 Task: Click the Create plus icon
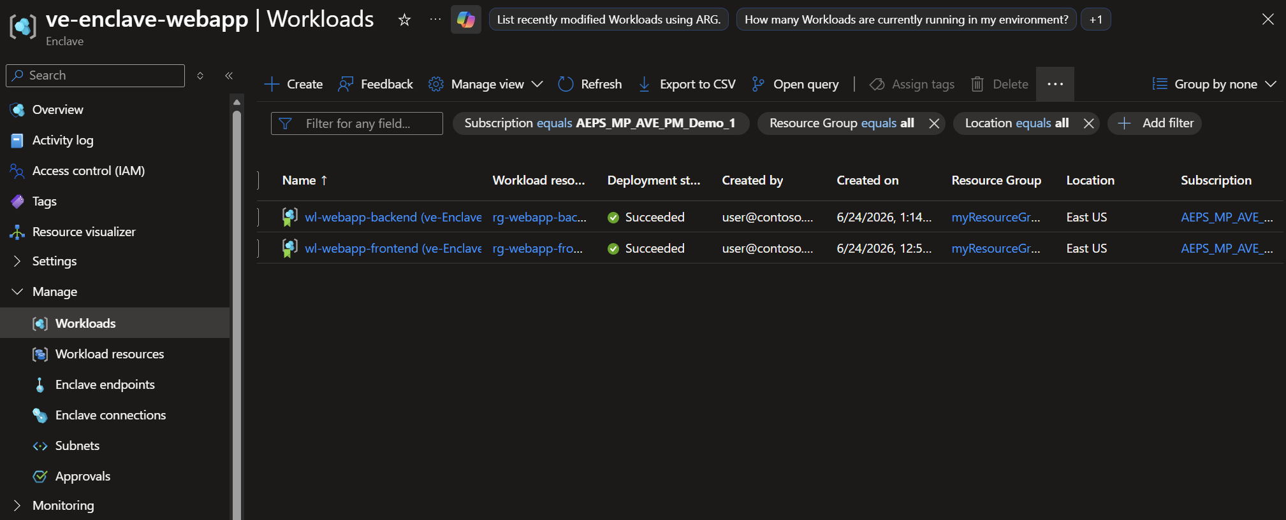pyautogui.click(x=272, y=84)
